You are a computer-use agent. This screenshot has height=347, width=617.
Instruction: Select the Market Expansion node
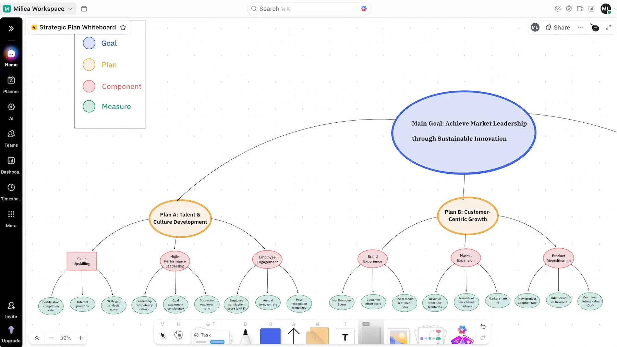466,258
